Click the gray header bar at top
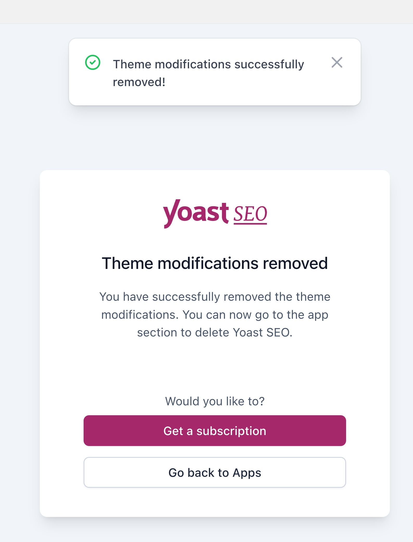The height and width of the screenshot is (542, 413). coord(206,12)
